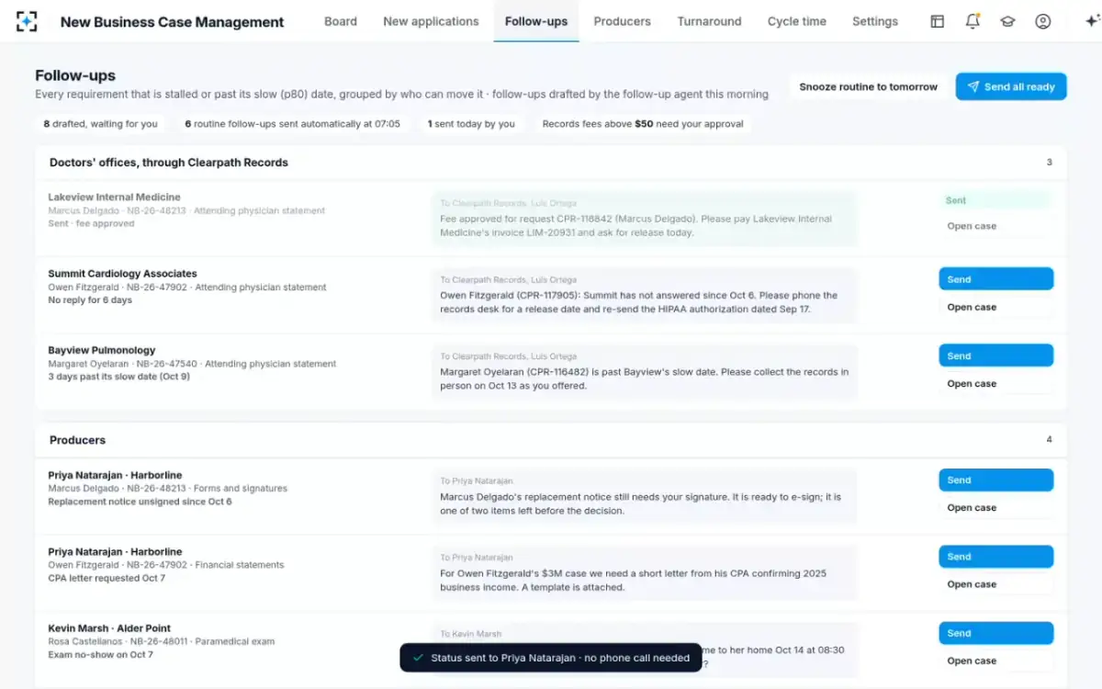Click "3 days past its slow date" status
This screenshot has height=689, width=1102.
point(119,377)
